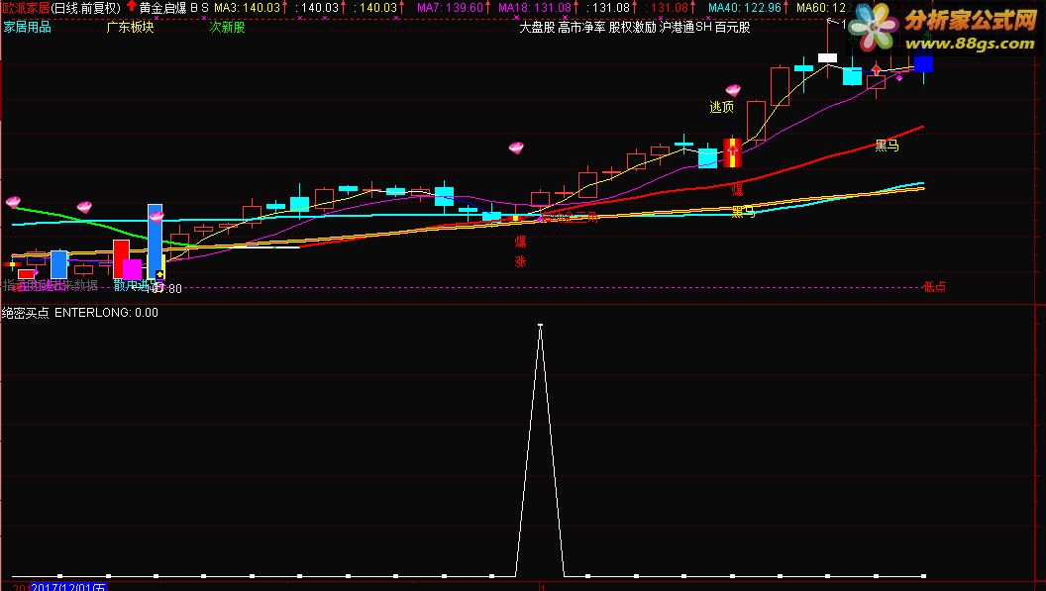Select the 沪港通SH concept tag

(x=685, y=28)
